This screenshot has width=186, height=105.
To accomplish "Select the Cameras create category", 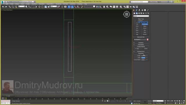I will [141, 13].
